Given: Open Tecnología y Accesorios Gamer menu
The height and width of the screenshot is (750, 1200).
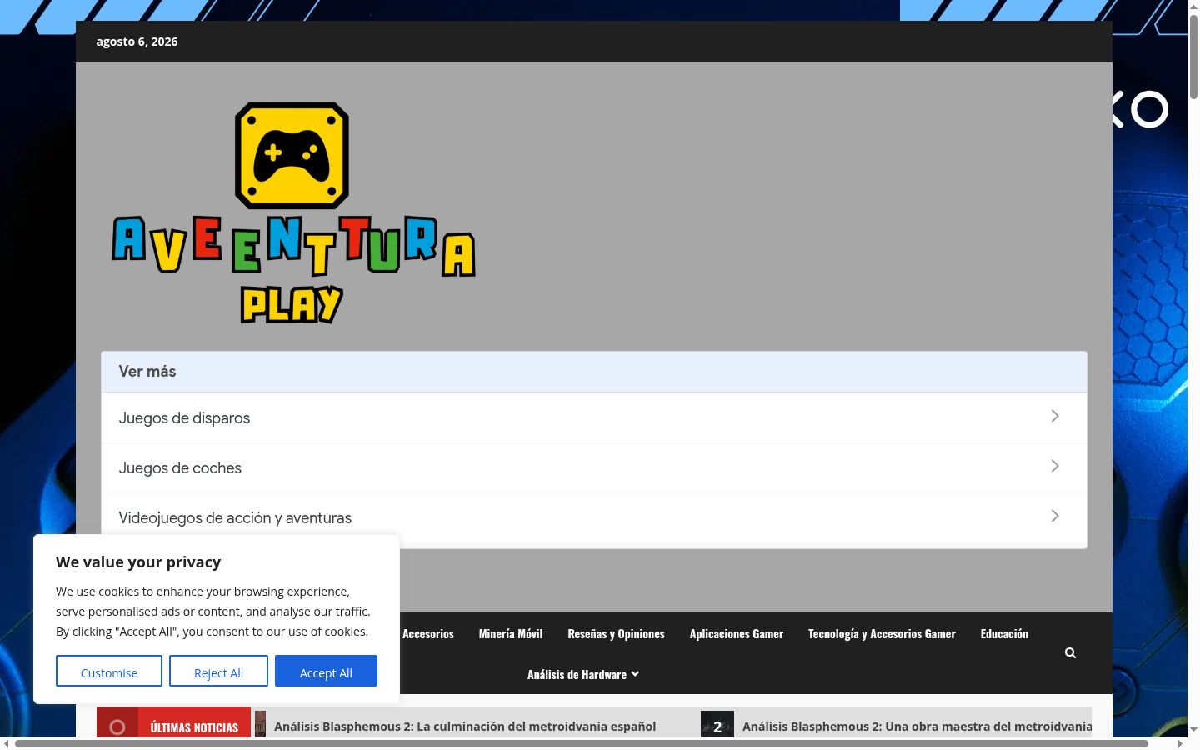Looking at the screenshot, I should pyautogui.click(x=882, y=634).
